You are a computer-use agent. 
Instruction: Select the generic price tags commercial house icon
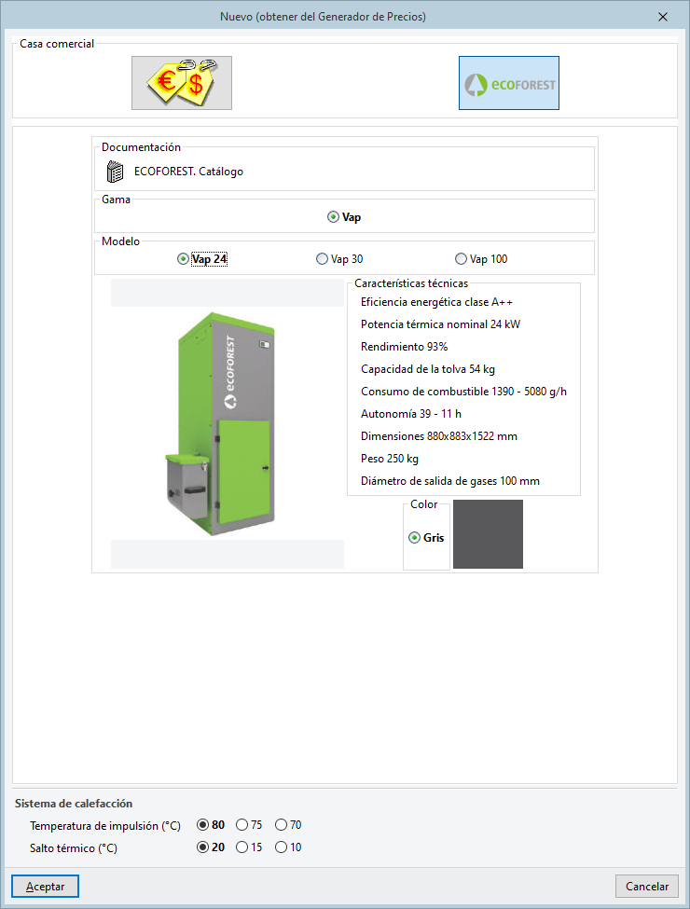tap(182, 83)
